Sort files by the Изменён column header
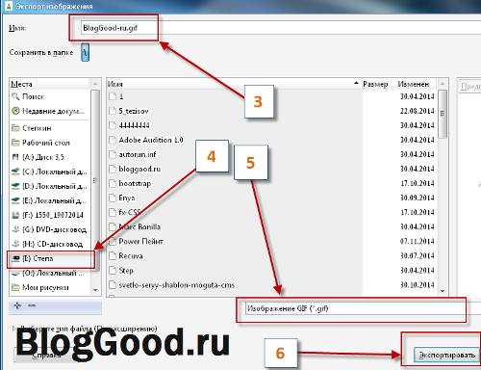 click(417, 84)
